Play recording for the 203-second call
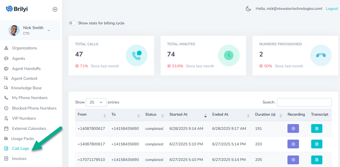 pos(293,144)
